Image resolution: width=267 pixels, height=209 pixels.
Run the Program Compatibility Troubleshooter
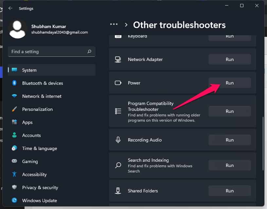[230, 111]
